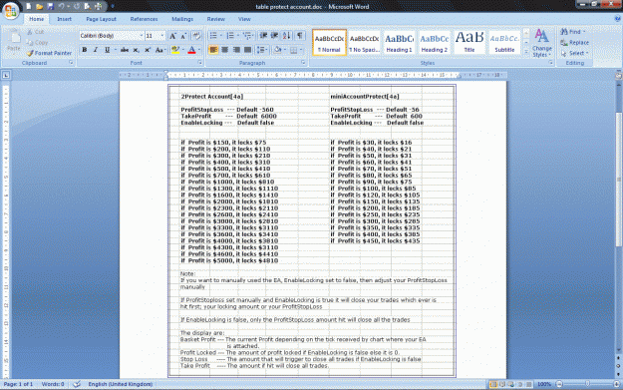Save document using Quick Access floppy icon
This screenshot has height=390, width=623.
50,6
